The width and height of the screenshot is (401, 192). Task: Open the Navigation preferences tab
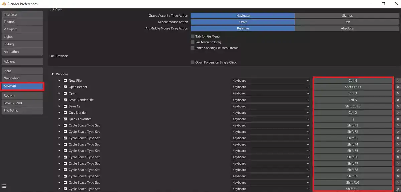[x=22, y=78]
